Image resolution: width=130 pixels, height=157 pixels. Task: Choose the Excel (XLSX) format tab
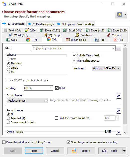50,30
